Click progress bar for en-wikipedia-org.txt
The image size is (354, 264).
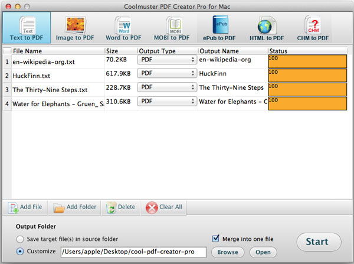[307, 61]
